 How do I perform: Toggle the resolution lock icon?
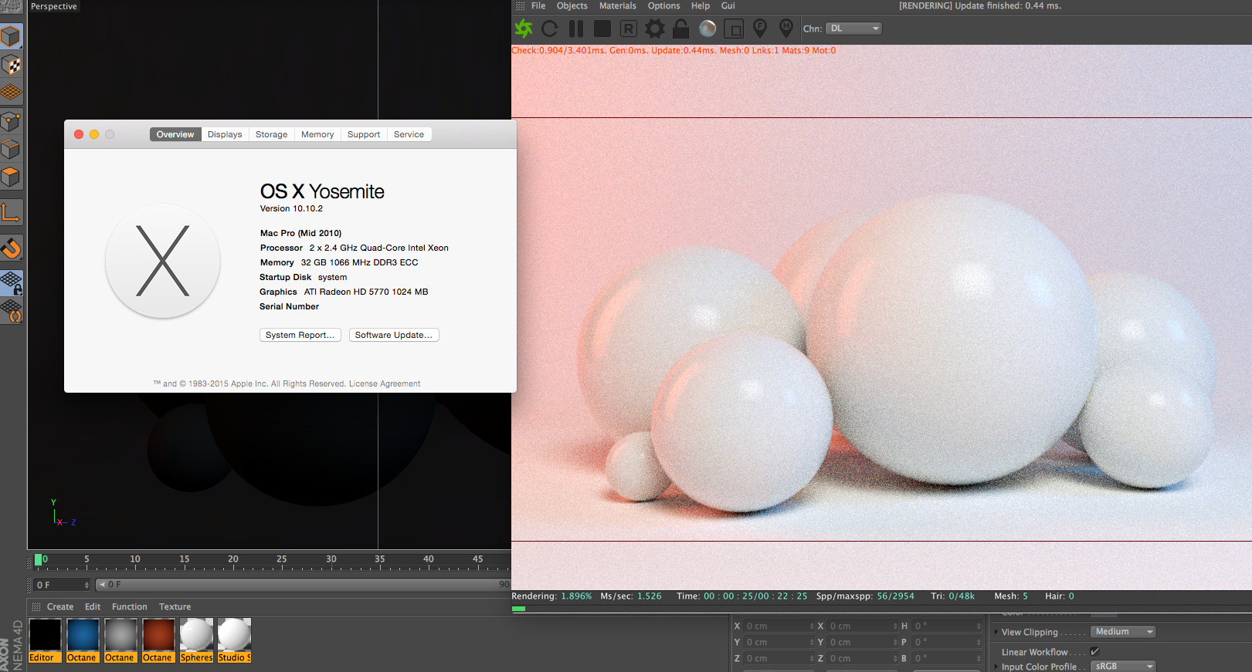680,29
